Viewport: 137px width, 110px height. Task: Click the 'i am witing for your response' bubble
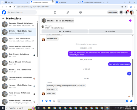tap(119, 64)
